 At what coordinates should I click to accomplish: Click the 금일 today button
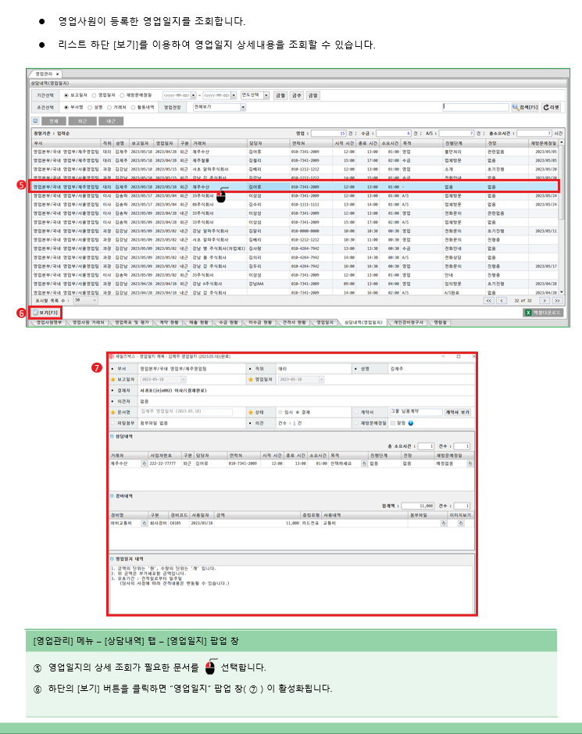(312, 95)
